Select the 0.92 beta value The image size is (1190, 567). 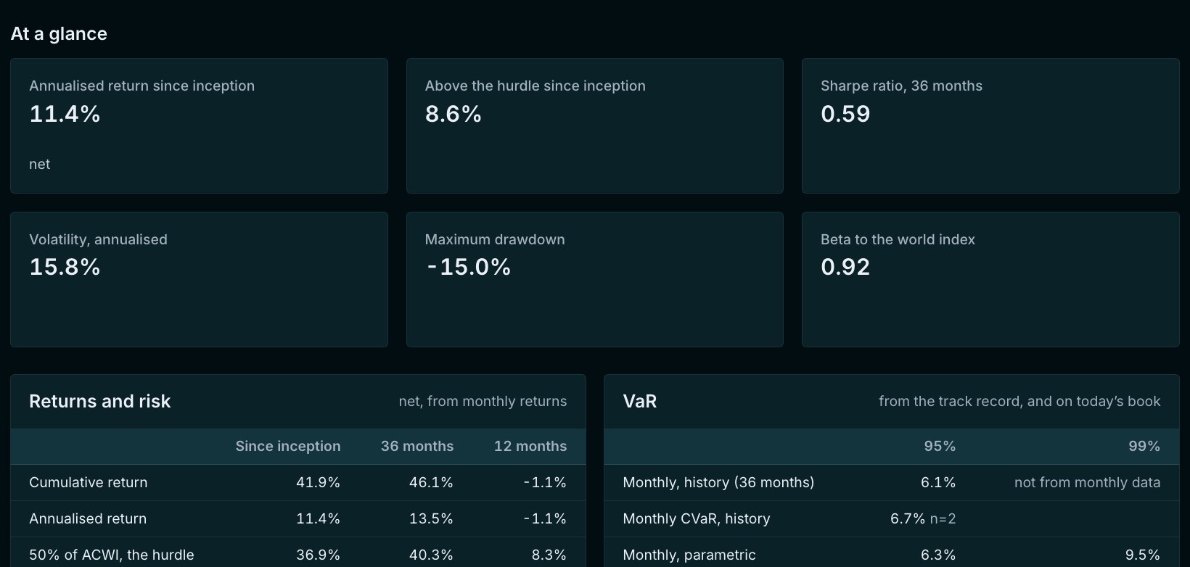pos(845,267)
